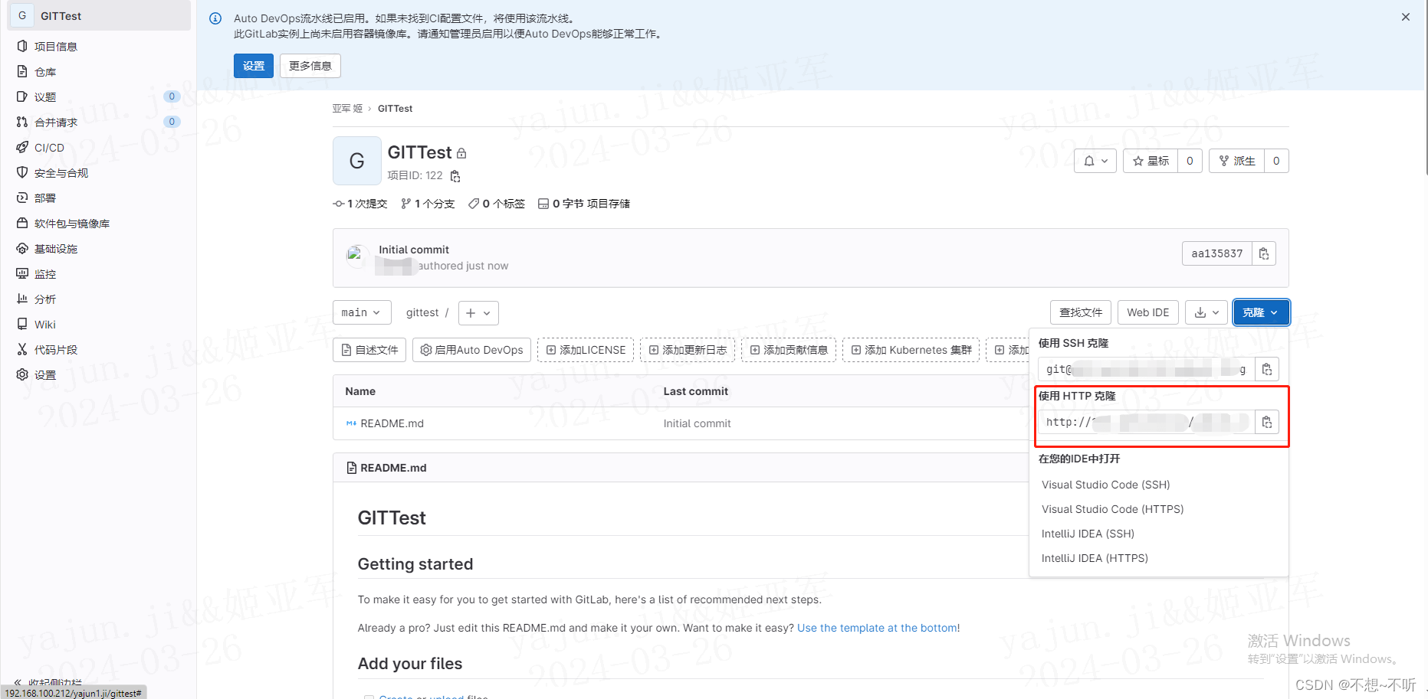The height and width of the screenshot is (699, 1428).
Task: Click the 亚军 姬 breadcrumb link
Action: (x=347, y=109)
